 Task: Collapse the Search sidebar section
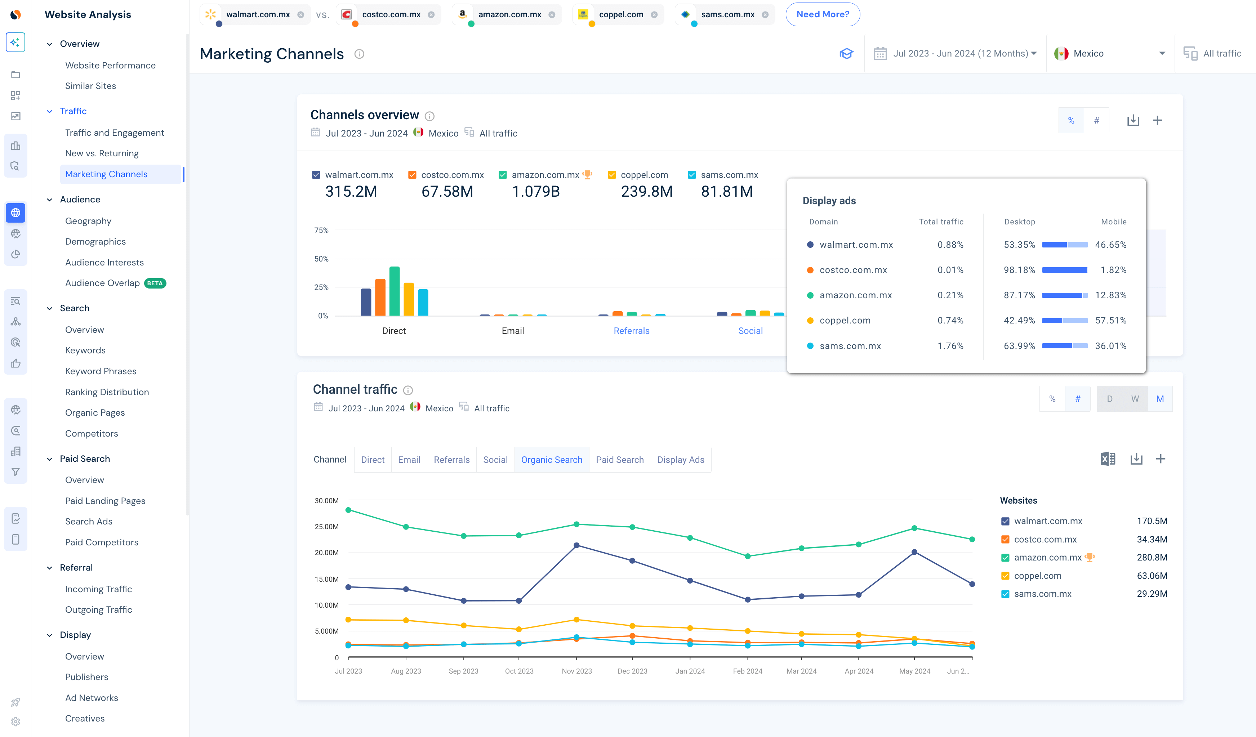[x=49, y=308]
